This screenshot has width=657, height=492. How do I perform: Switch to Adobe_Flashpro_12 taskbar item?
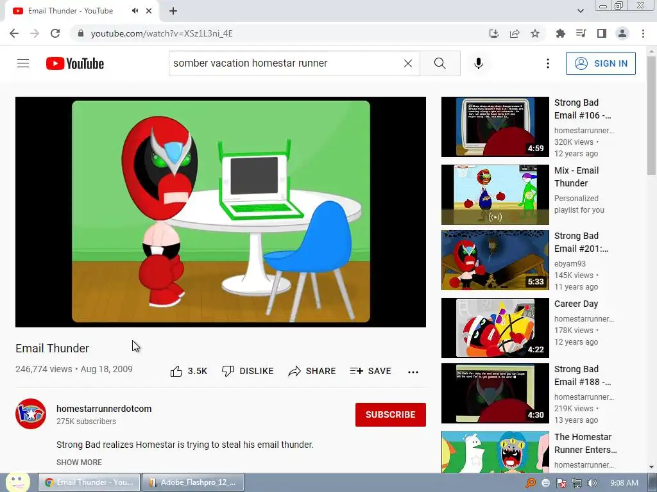point(193,482)
